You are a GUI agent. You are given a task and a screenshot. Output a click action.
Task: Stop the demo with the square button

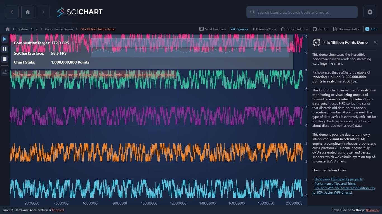point(5,59)
